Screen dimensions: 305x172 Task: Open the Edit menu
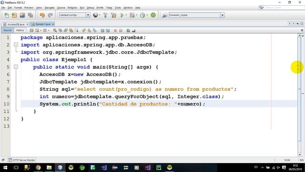click(10, 8)
